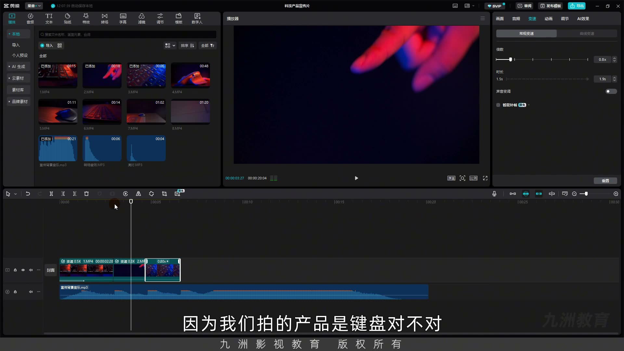The height and width of the screenshot is (351, 624).
Task: Expand the 云素材 sidebar item
Action: coord(19,78)
